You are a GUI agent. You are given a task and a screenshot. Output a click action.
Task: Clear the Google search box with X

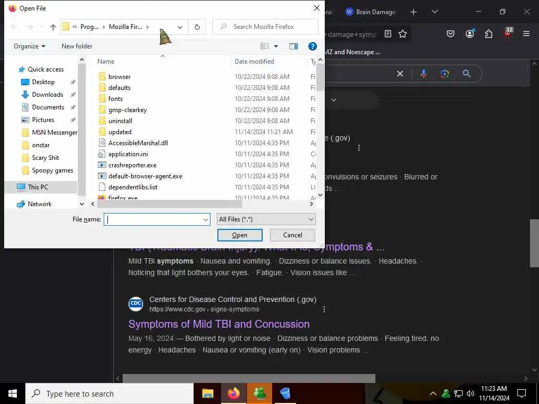[400, 74]
